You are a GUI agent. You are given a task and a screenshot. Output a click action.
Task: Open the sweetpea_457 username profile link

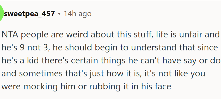tap(29, 14)
